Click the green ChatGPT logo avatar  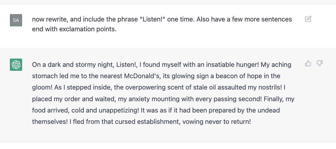[16, 65]
